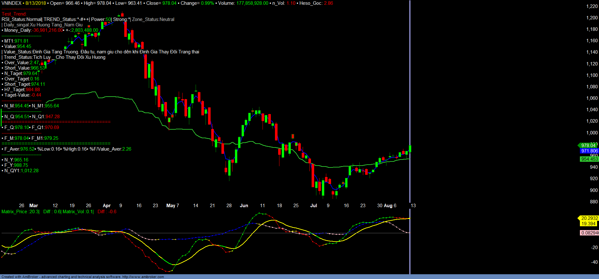The image size is (599, 279).
Task: Click the VNINDEX symbol name in header
Action: click(x=11, y=3)
